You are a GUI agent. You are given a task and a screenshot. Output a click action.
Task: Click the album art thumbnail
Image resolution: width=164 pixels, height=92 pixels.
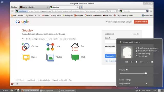(127, 52)
